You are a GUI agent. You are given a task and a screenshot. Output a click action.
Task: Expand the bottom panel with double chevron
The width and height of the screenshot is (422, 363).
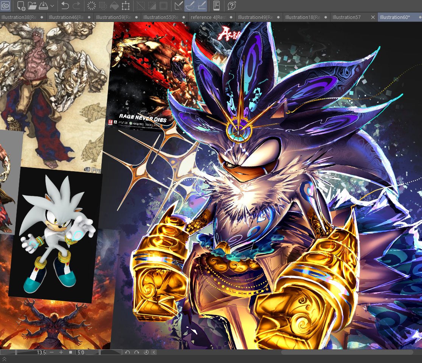click(x=4, y=359)
